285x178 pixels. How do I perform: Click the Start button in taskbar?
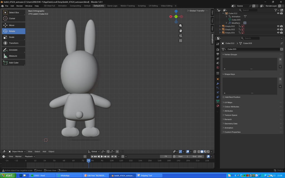7,175
